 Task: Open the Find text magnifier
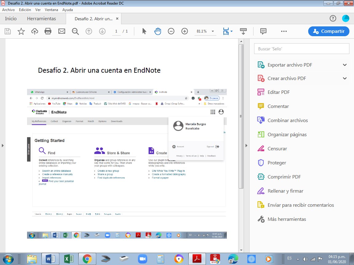pos(75,31)
